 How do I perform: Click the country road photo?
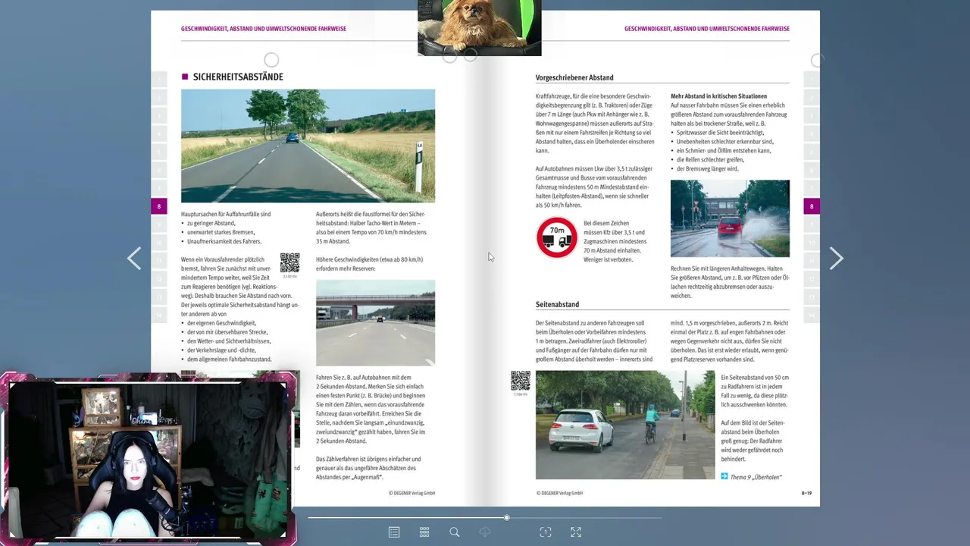click(x=308, y=146)
